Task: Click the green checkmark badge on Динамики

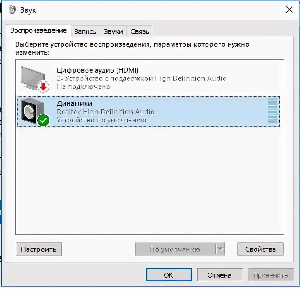Action: 43,120
